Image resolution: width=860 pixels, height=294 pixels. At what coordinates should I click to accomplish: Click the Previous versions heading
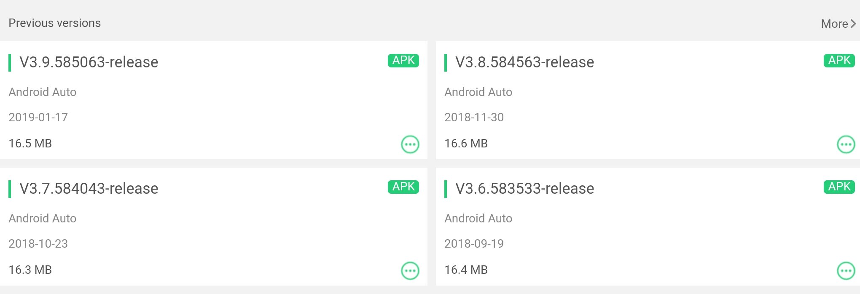point(55,23)
